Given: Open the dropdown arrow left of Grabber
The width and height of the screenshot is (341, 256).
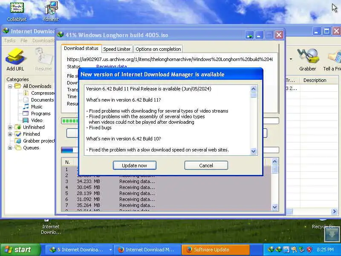Looking at the screenshot, I should 291,59.
